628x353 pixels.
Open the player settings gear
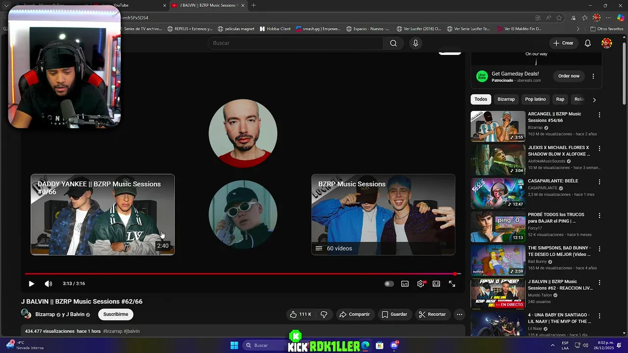coord(420,284)
